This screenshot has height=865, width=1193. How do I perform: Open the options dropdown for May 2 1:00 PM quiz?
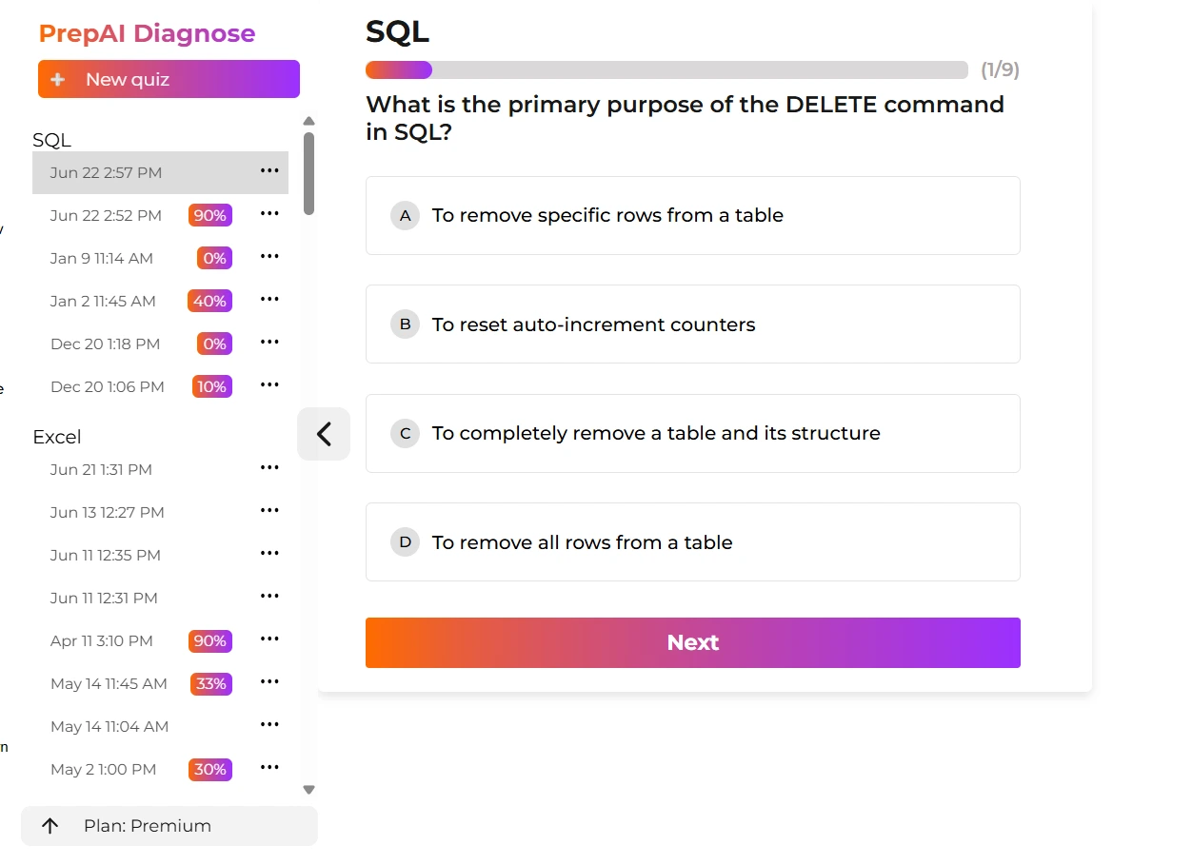coord(269,767)
